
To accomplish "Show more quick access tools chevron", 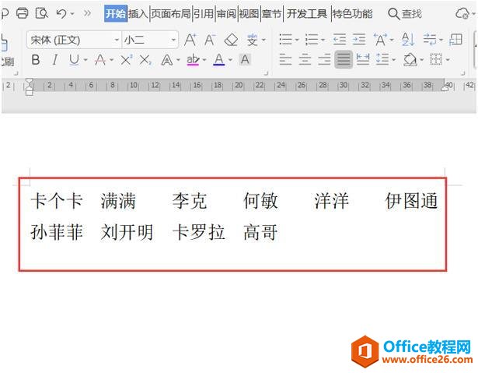I will point(88,13).
